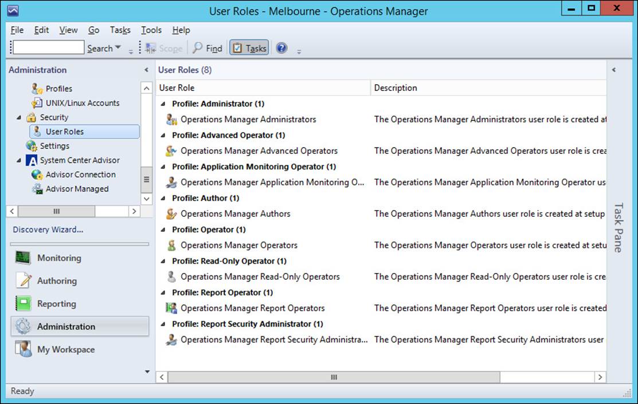638x404 pixels.
Task: Open the File menu
Action: [x=17, y=30]
